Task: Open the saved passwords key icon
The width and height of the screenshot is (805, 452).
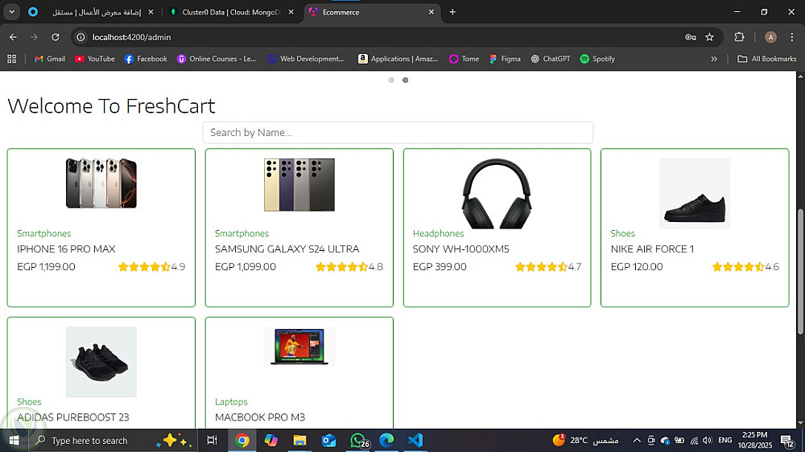Action: 691,37
